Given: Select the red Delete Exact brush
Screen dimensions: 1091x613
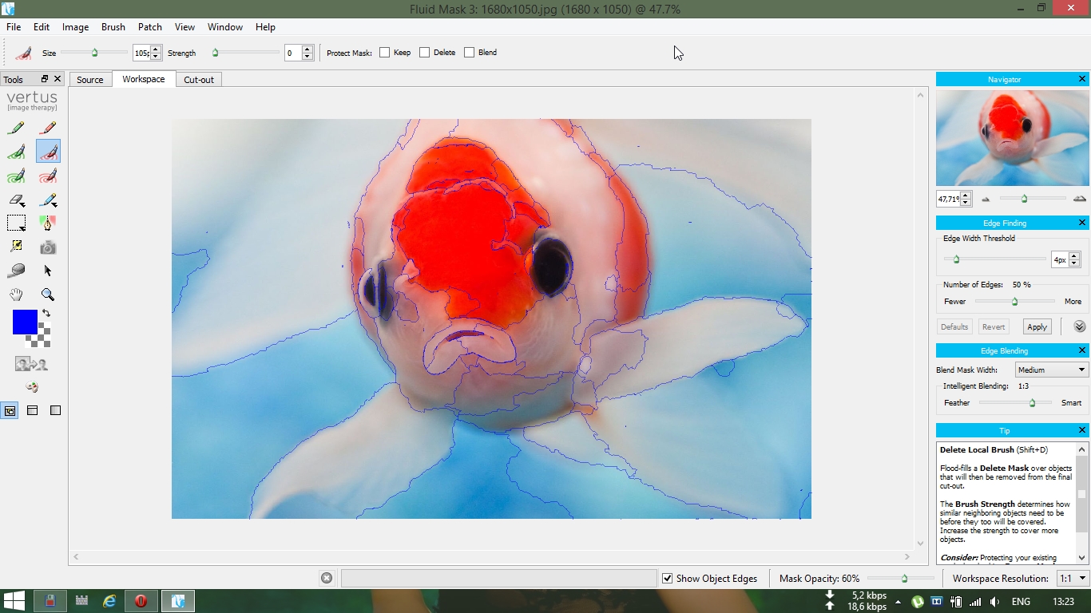Looking at the screenshot, I should tap(48, 128).
